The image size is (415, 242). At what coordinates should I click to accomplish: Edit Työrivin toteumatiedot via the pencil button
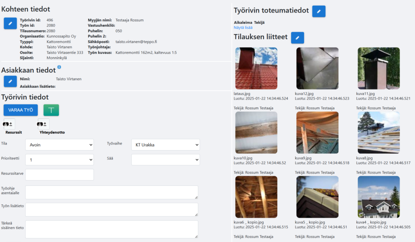(x=319, y=11)
